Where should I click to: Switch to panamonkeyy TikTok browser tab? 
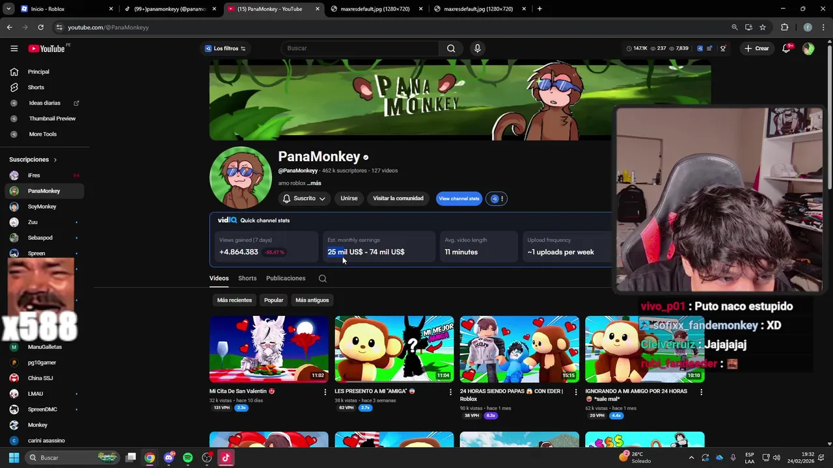tap(171, 9)
